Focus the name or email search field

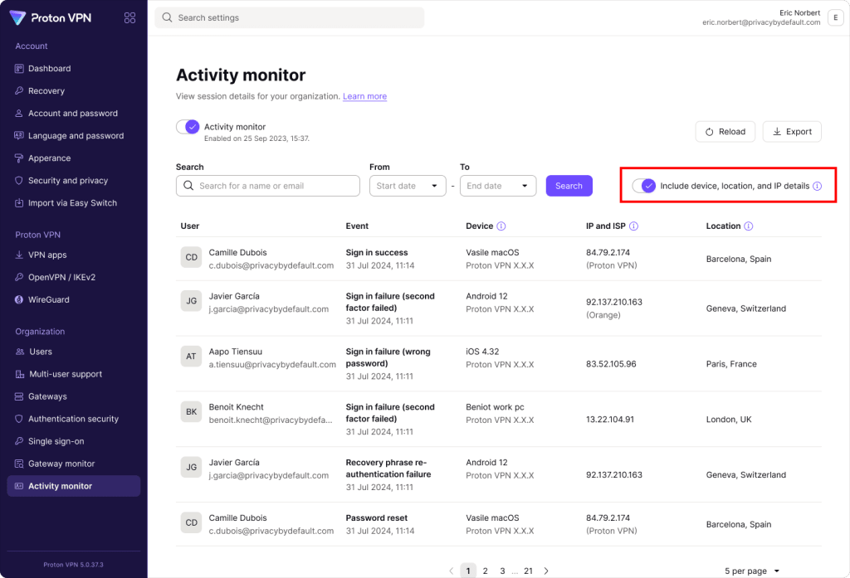click(x=268, y=186)
